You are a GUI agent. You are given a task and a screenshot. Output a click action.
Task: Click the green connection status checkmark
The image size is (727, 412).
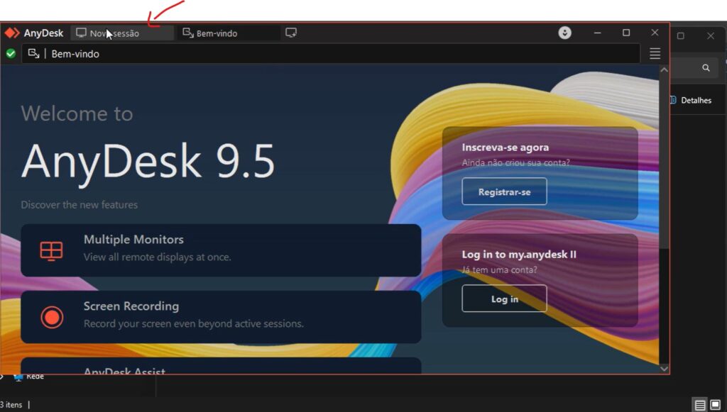click(11, 54)
